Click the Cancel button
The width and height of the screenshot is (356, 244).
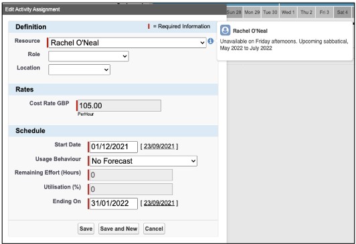pos(154,229)
